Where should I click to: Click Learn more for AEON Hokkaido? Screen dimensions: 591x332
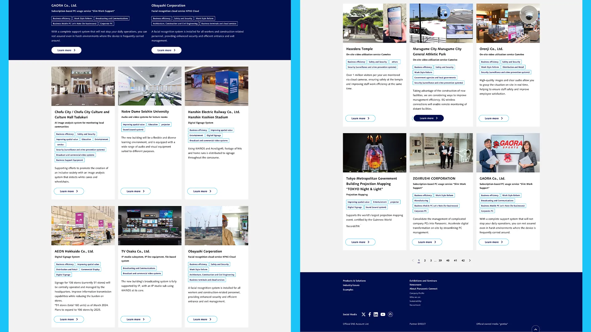(x=69, y=319)
